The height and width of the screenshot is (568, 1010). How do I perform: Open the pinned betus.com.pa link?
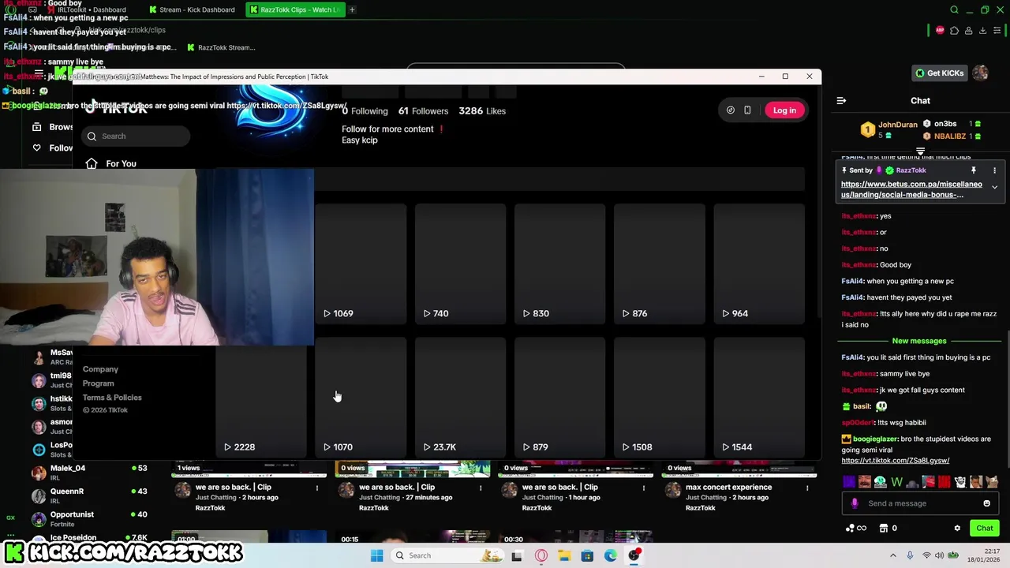(911, 189)
